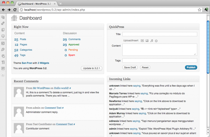The height and width of the screenshot is (137, 210).
Task: Click the QuickPress widget header
Action: coord(153,27)
